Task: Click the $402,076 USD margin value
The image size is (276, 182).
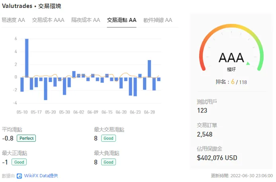Action: [217, 158]
